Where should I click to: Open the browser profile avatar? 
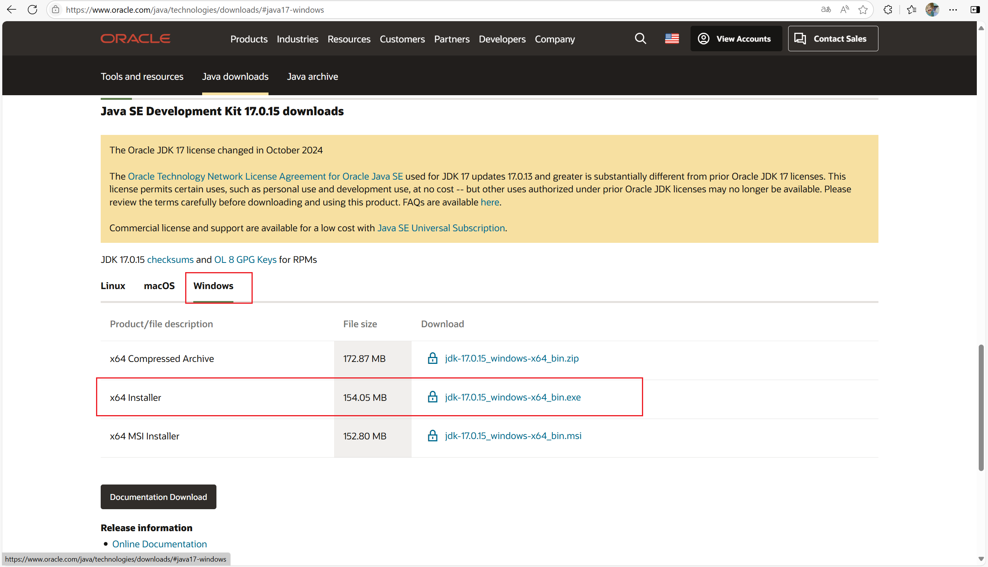click(932, 10)
